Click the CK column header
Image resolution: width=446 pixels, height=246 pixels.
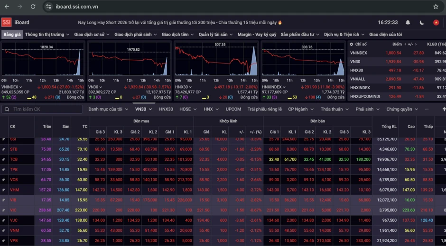pos(12,127)
